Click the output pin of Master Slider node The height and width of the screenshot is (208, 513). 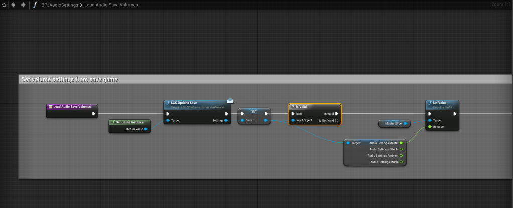[406, 123]
